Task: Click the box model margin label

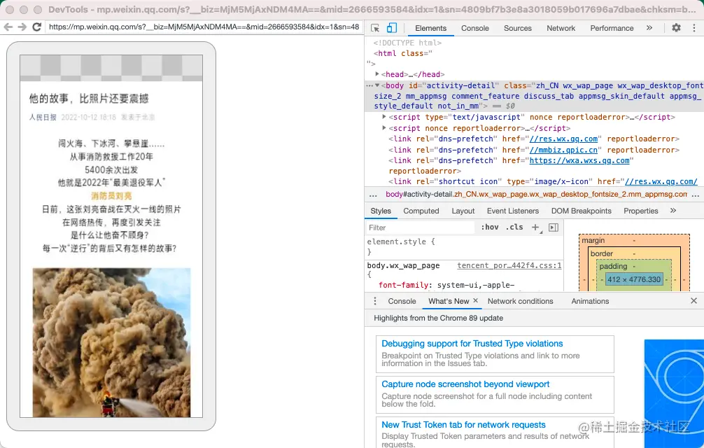Action: tap(593, 241)
